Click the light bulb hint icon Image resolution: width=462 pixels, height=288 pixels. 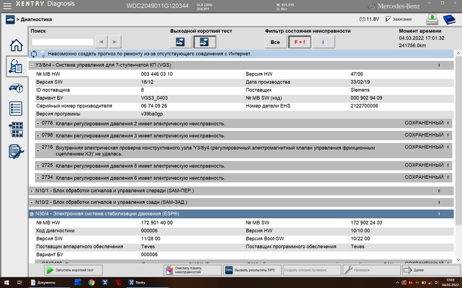click(x=43, y=54)
